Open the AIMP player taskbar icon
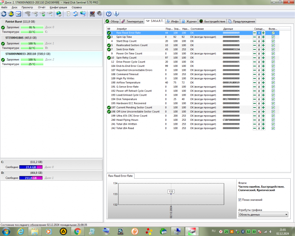295x236 pixels. pyautogui.click(x=63, y=231)
